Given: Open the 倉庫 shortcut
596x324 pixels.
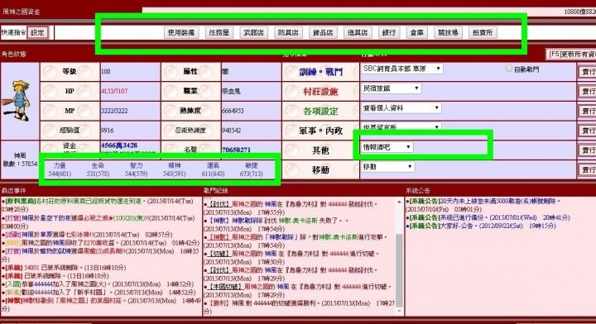Looking at the screenshot, I should [x=416, y=32].
